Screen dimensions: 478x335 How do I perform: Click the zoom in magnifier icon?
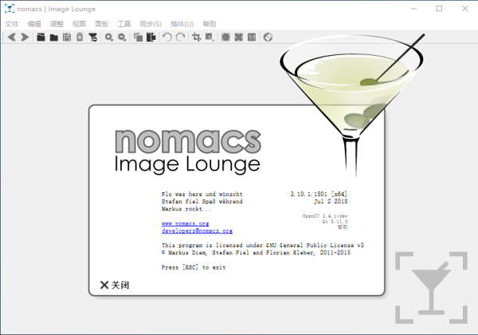[x=109, y=37]
